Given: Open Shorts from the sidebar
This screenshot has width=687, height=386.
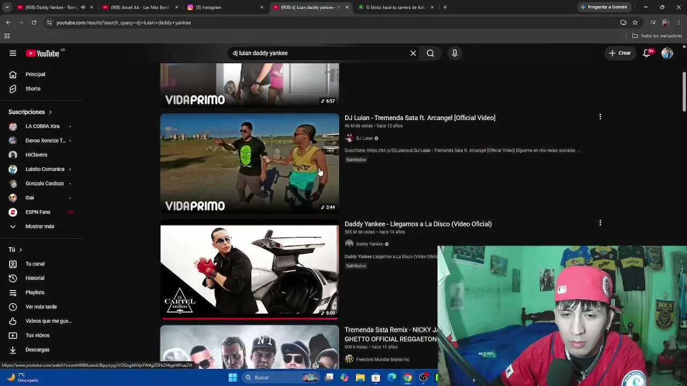Looking at the screenshot, I should click(33, 88).
